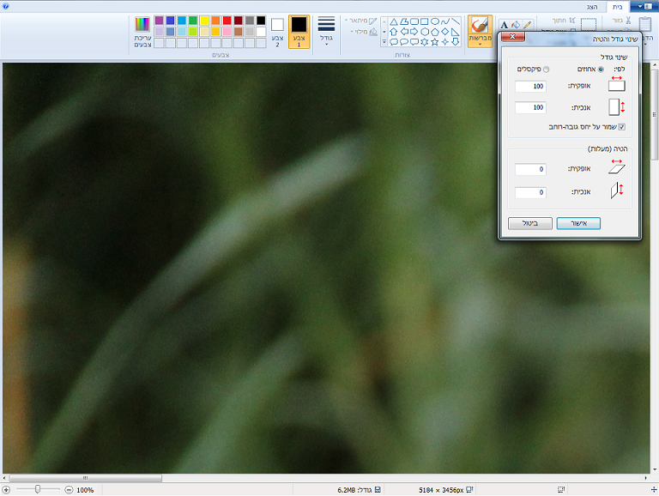Pick the pink color swatch
659x496 pixels.
coord(227,32)
